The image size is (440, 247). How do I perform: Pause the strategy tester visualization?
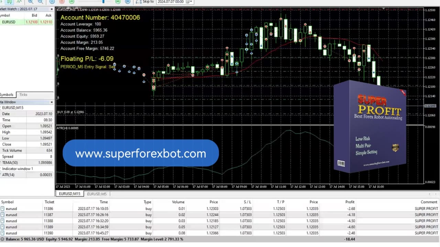(x=52, y=1)
